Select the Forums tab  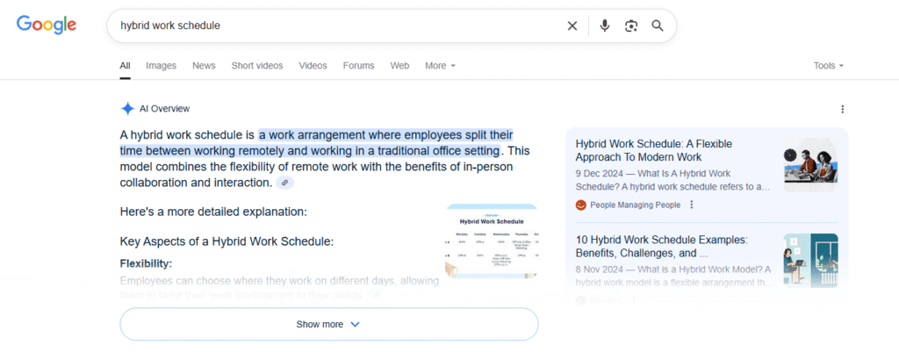coord(358,66)
